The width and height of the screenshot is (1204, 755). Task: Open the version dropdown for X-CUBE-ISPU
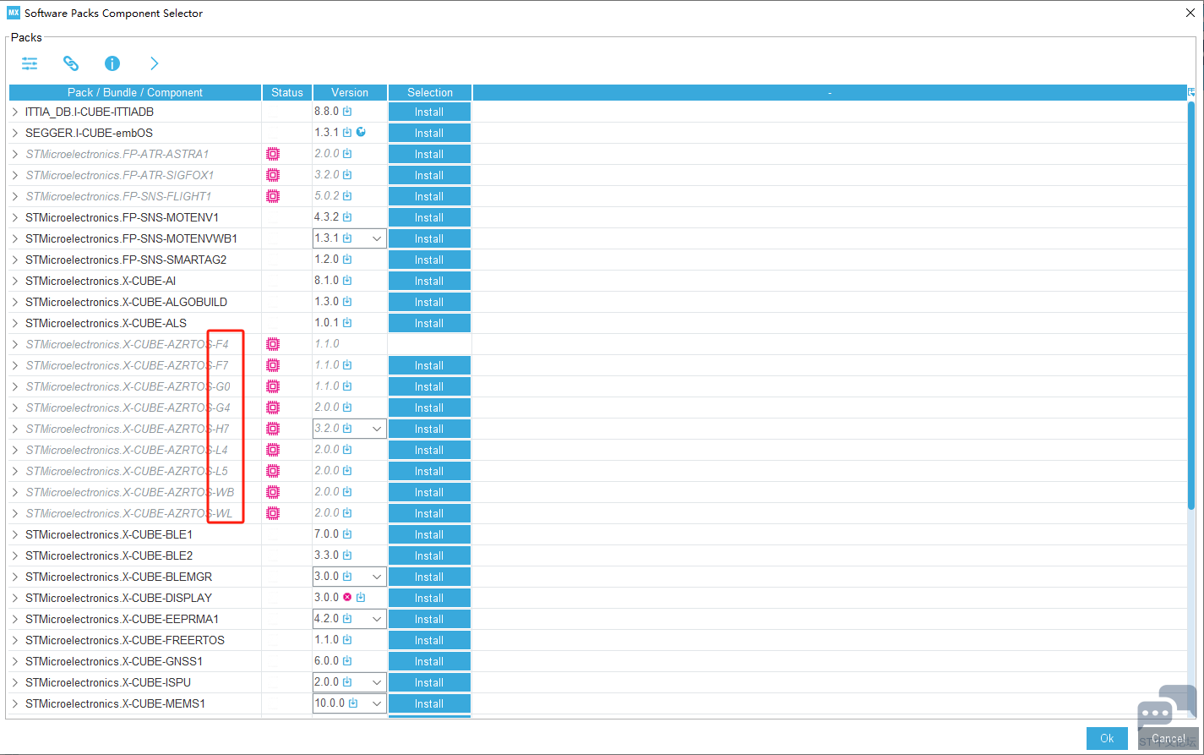pos(377,682)
